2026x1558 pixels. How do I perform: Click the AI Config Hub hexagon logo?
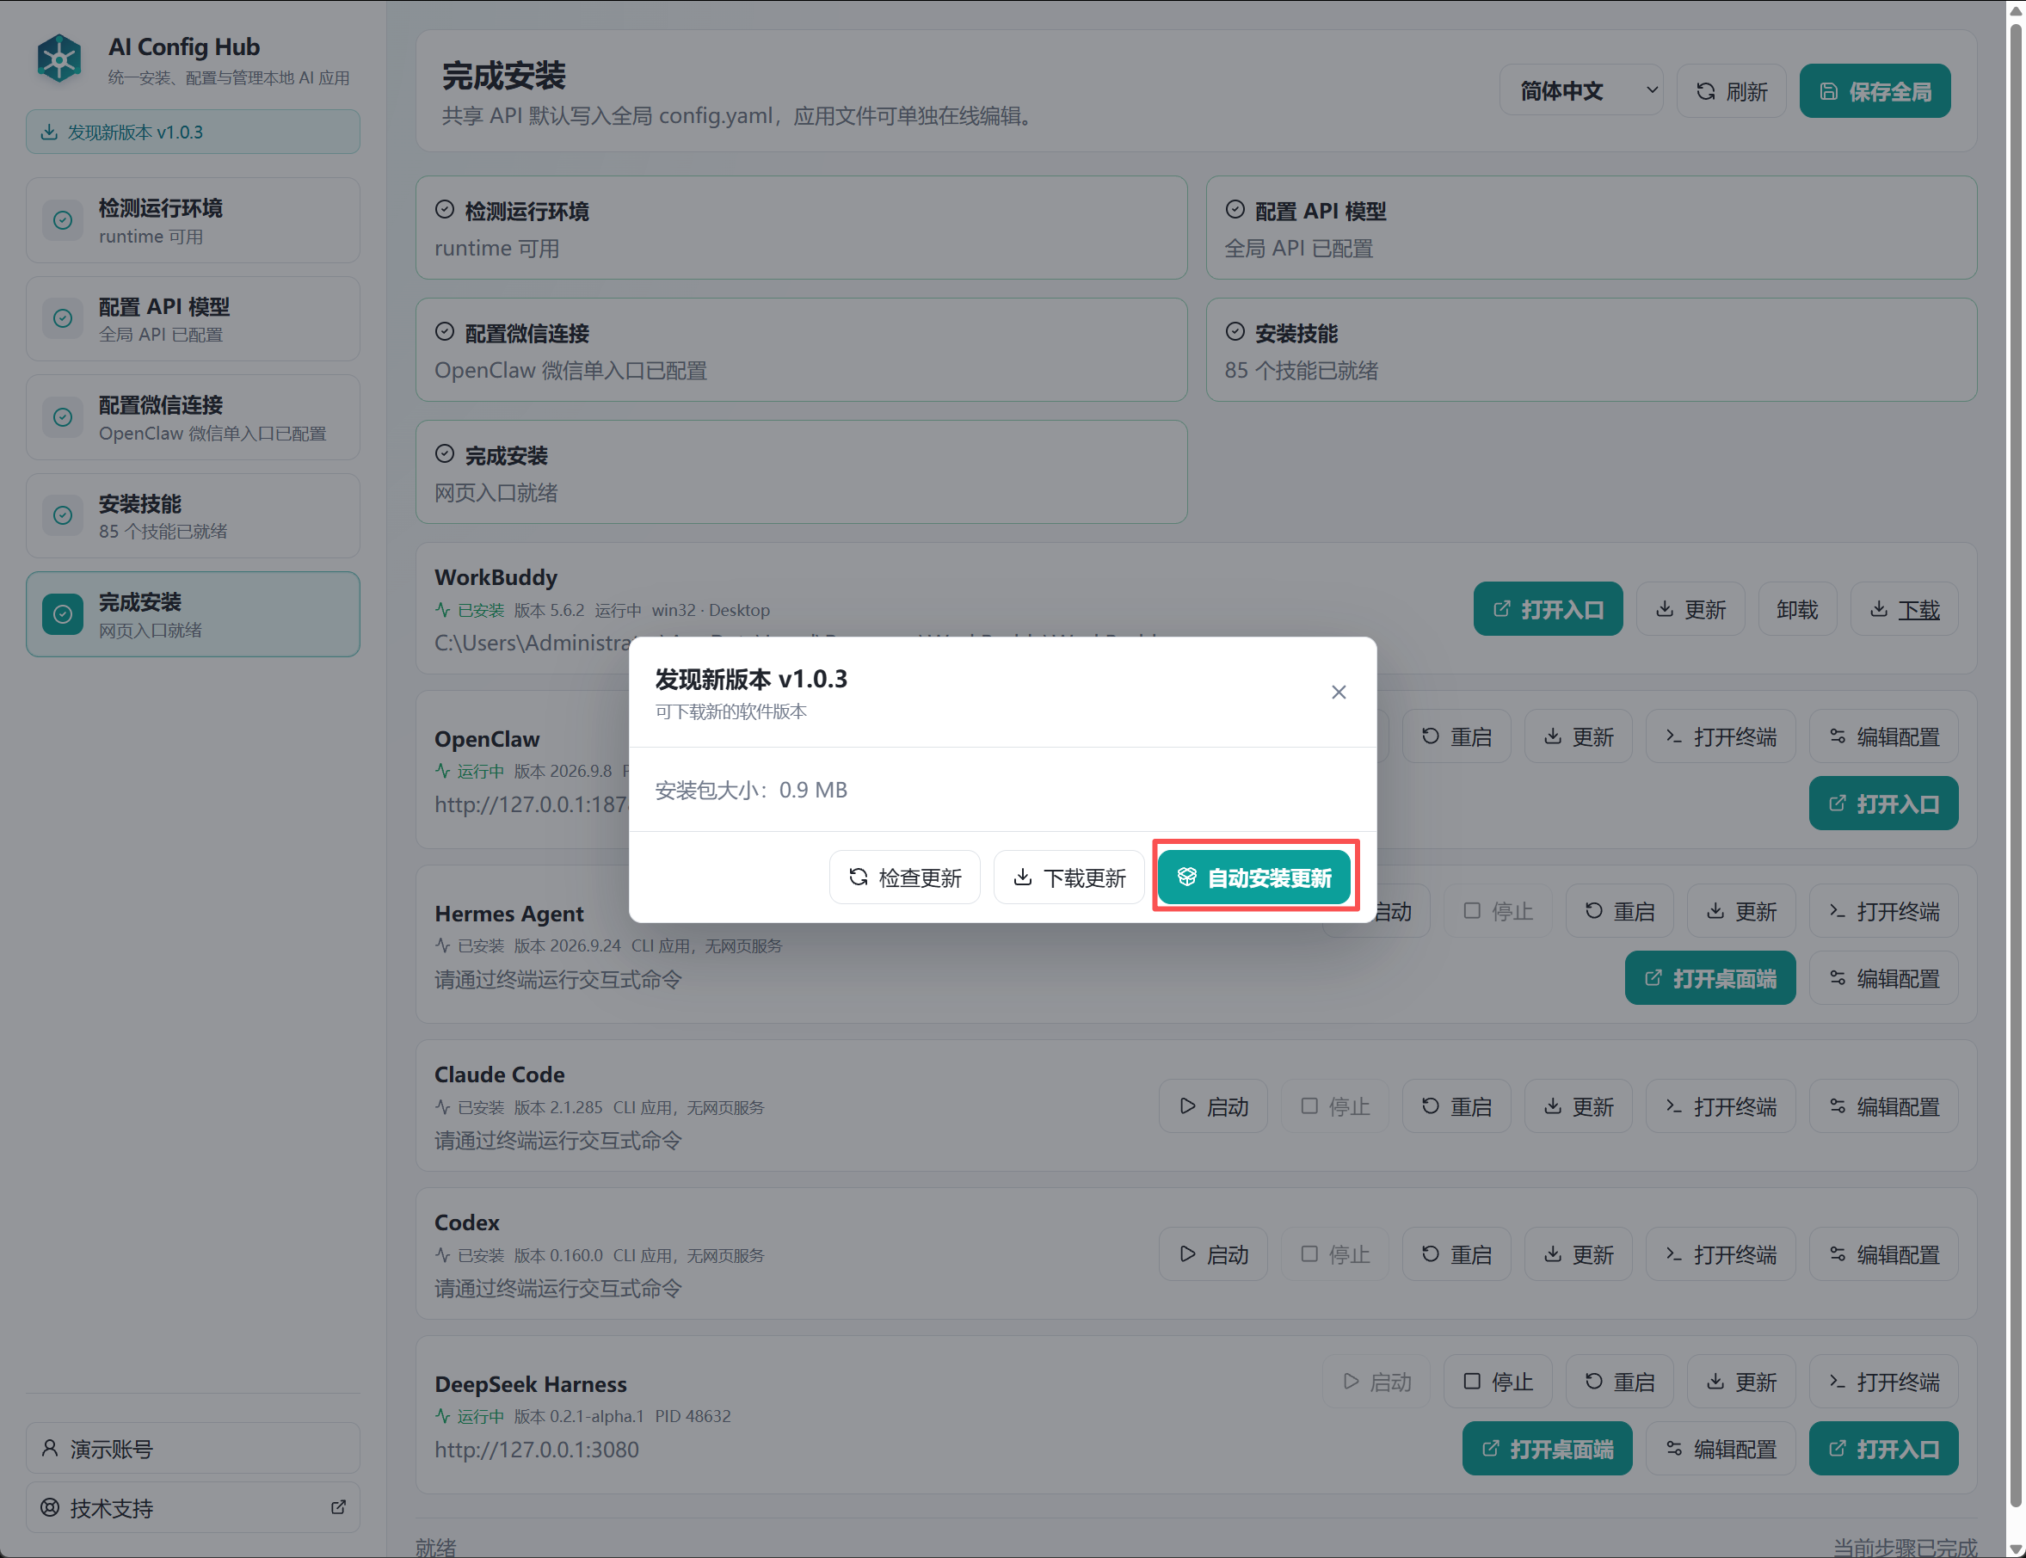point(59,59)
